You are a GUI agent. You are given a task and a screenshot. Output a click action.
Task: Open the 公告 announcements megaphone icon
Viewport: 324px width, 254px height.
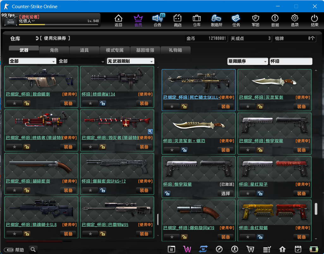pos(158,20)
